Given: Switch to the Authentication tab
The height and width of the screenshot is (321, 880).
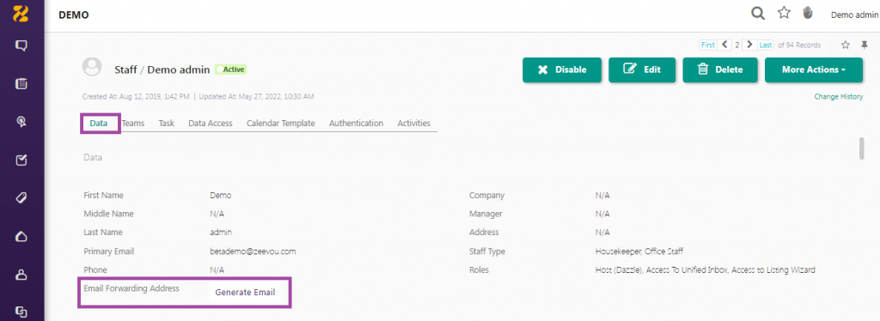Looking at the screenshot, I should tap(356, 124).
